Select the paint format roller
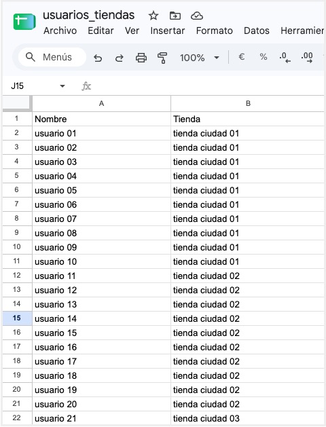This screenshot has width=326, height=427. [x=162, y=58]
